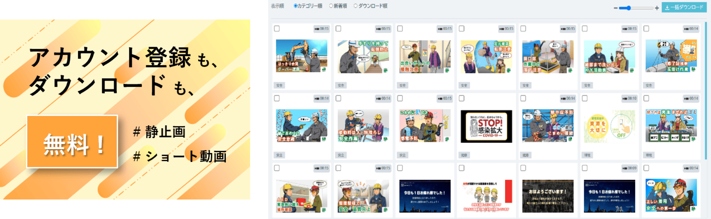Click the orange 無料！ banner button
711x219 pixels.
point(72,142)
